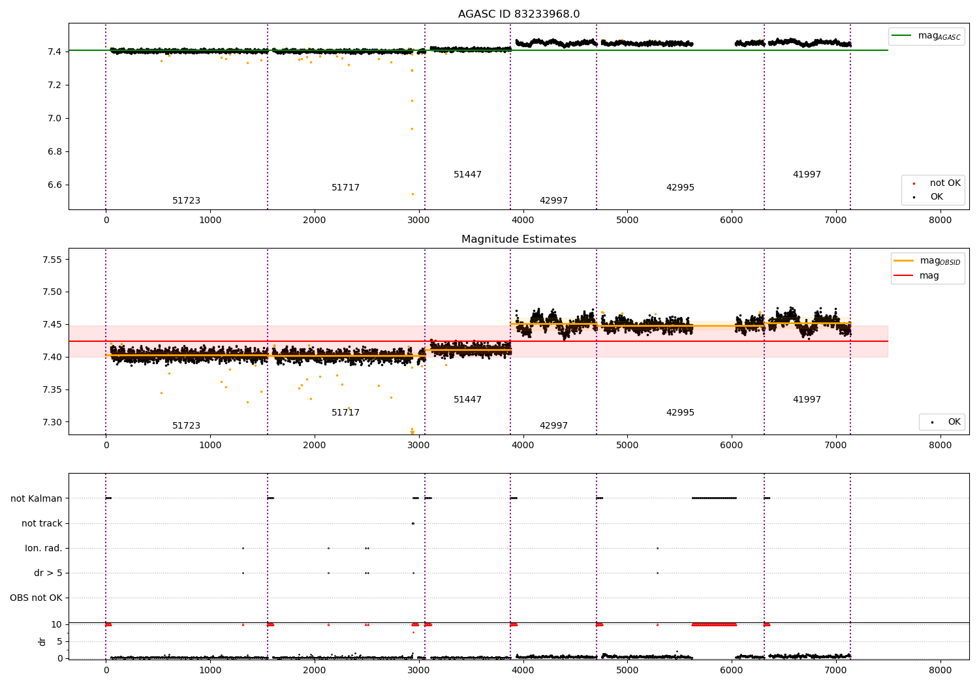This screenshot has width=979, height=685.
Task: Click '42997' label in Magnitude Estimates plot
Action: click(x=553, y=426)
